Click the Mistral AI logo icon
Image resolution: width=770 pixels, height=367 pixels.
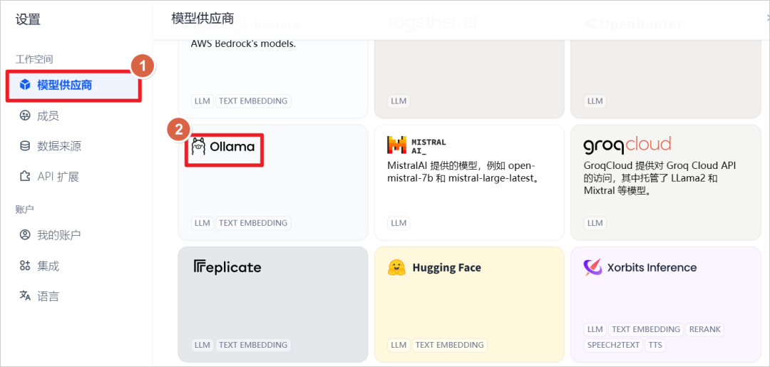click(x=396, y=145)
